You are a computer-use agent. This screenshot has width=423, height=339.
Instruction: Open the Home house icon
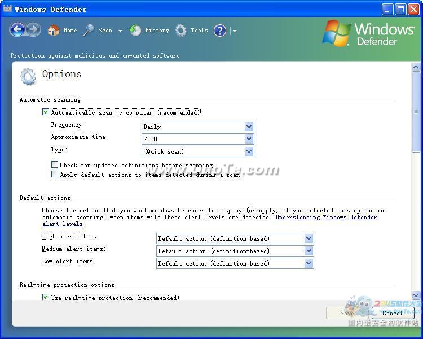click(53, 30)
